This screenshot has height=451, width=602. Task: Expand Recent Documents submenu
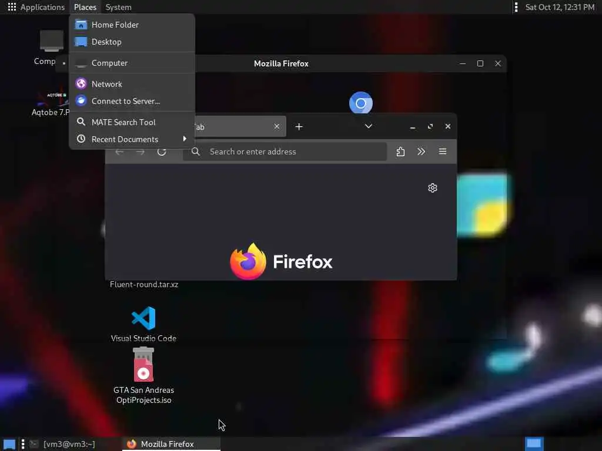tap(132, 139)
